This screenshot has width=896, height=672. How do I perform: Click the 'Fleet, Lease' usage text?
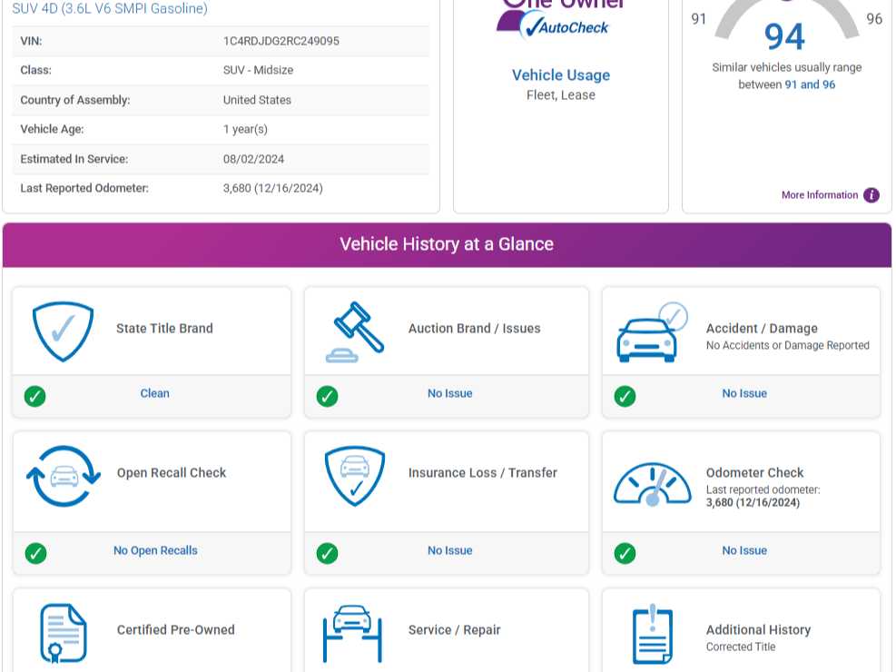click(561, 95)
